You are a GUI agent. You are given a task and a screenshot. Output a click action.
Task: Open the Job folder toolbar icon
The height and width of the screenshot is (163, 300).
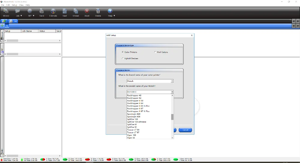(x=18, y=11)
